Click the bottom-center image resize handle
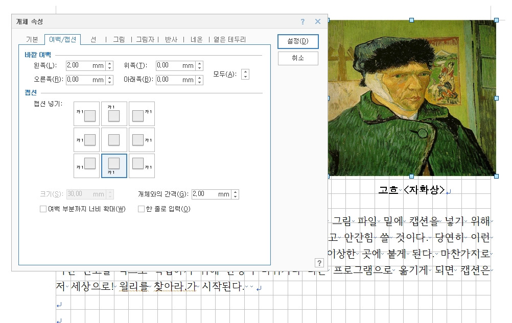 (411, 177)
